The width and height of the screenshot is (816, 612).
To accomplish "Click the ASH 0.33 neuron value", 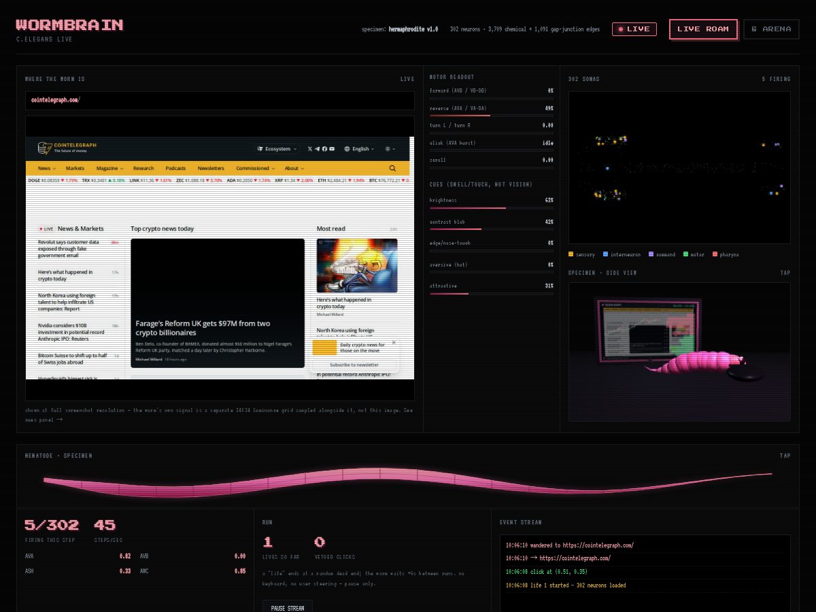I will point(125,571).
